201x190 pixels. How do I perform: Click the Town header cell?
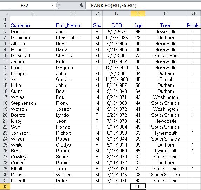click(x=166, y=25)
